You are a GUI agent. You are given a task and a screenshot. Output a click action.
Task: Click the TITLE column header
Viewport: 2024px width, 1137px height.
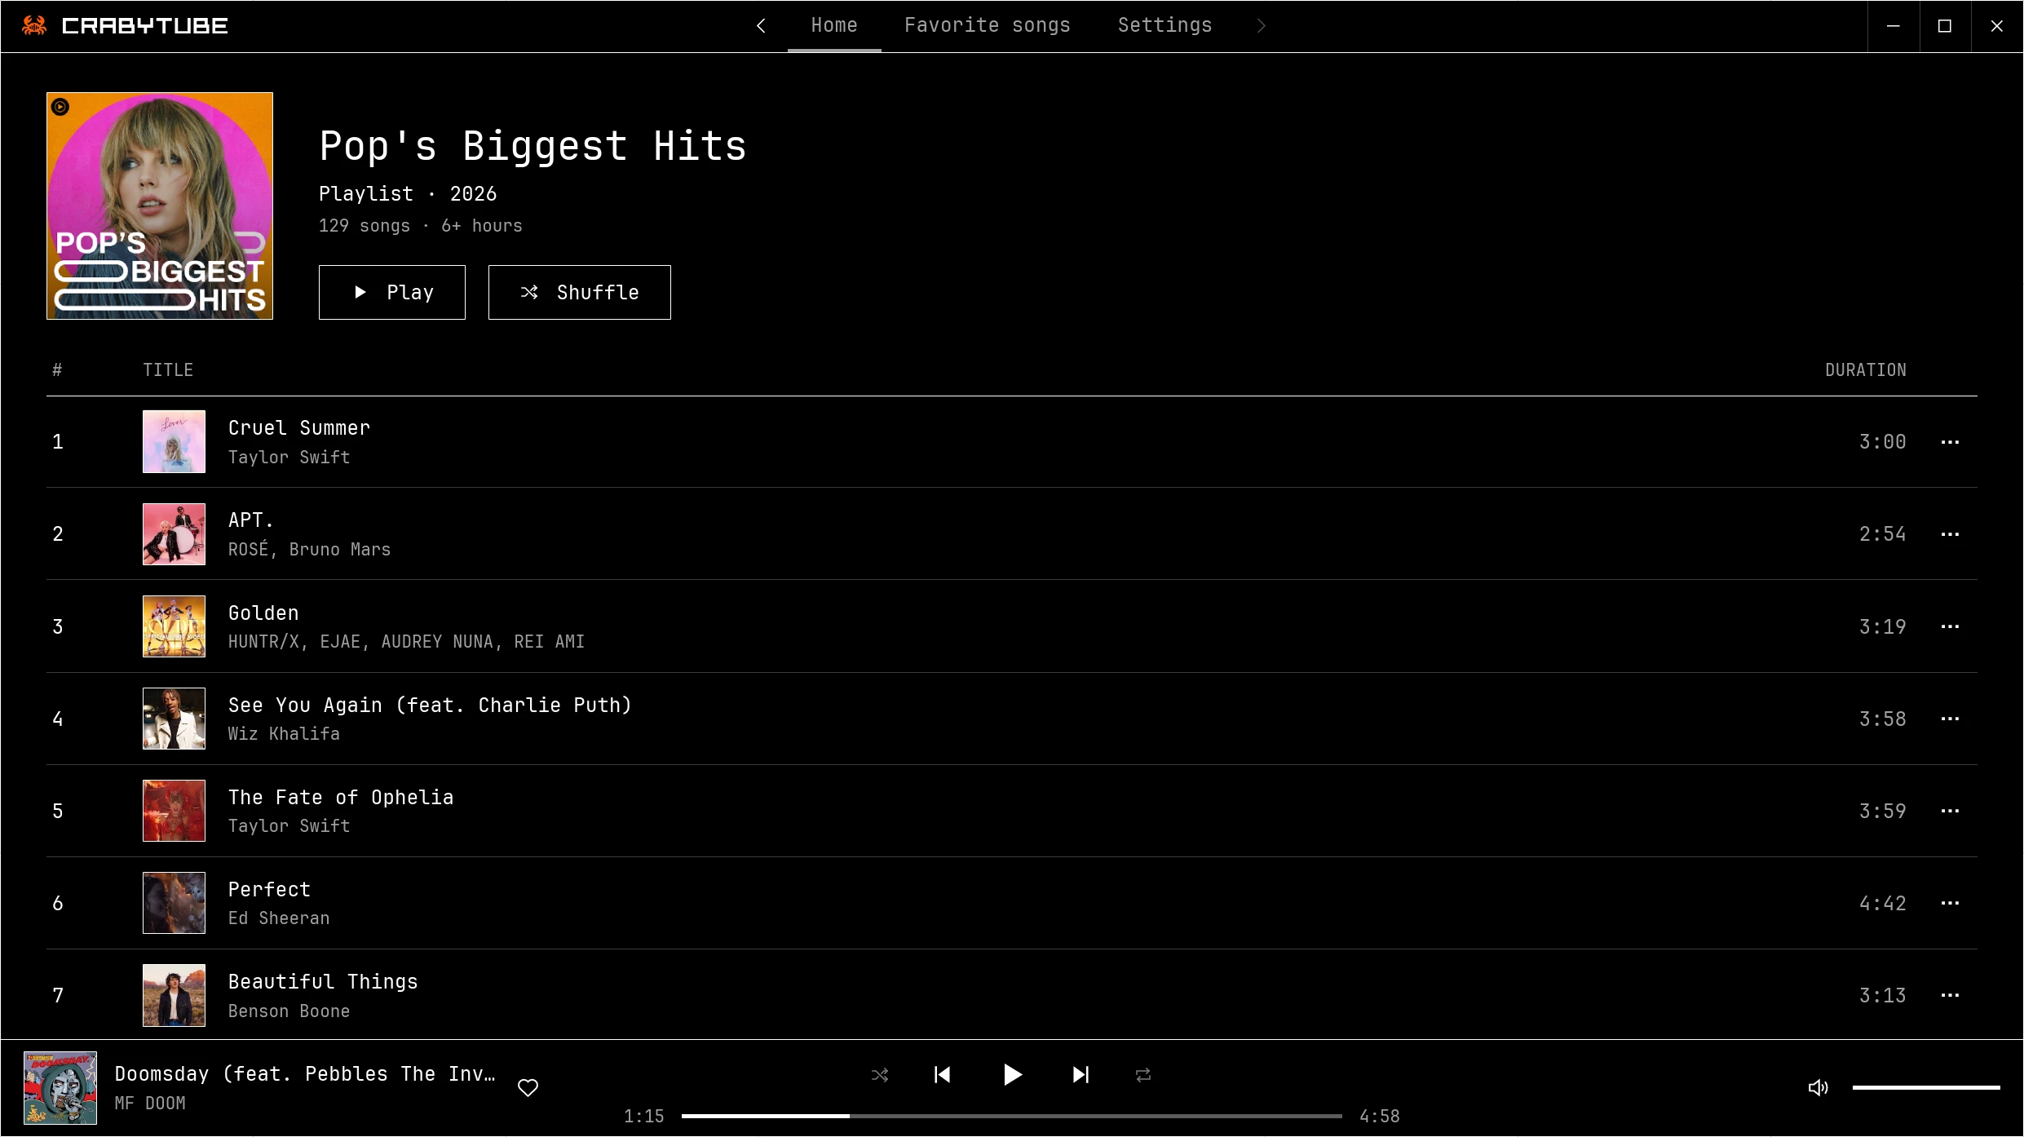(x=168, y=370)
